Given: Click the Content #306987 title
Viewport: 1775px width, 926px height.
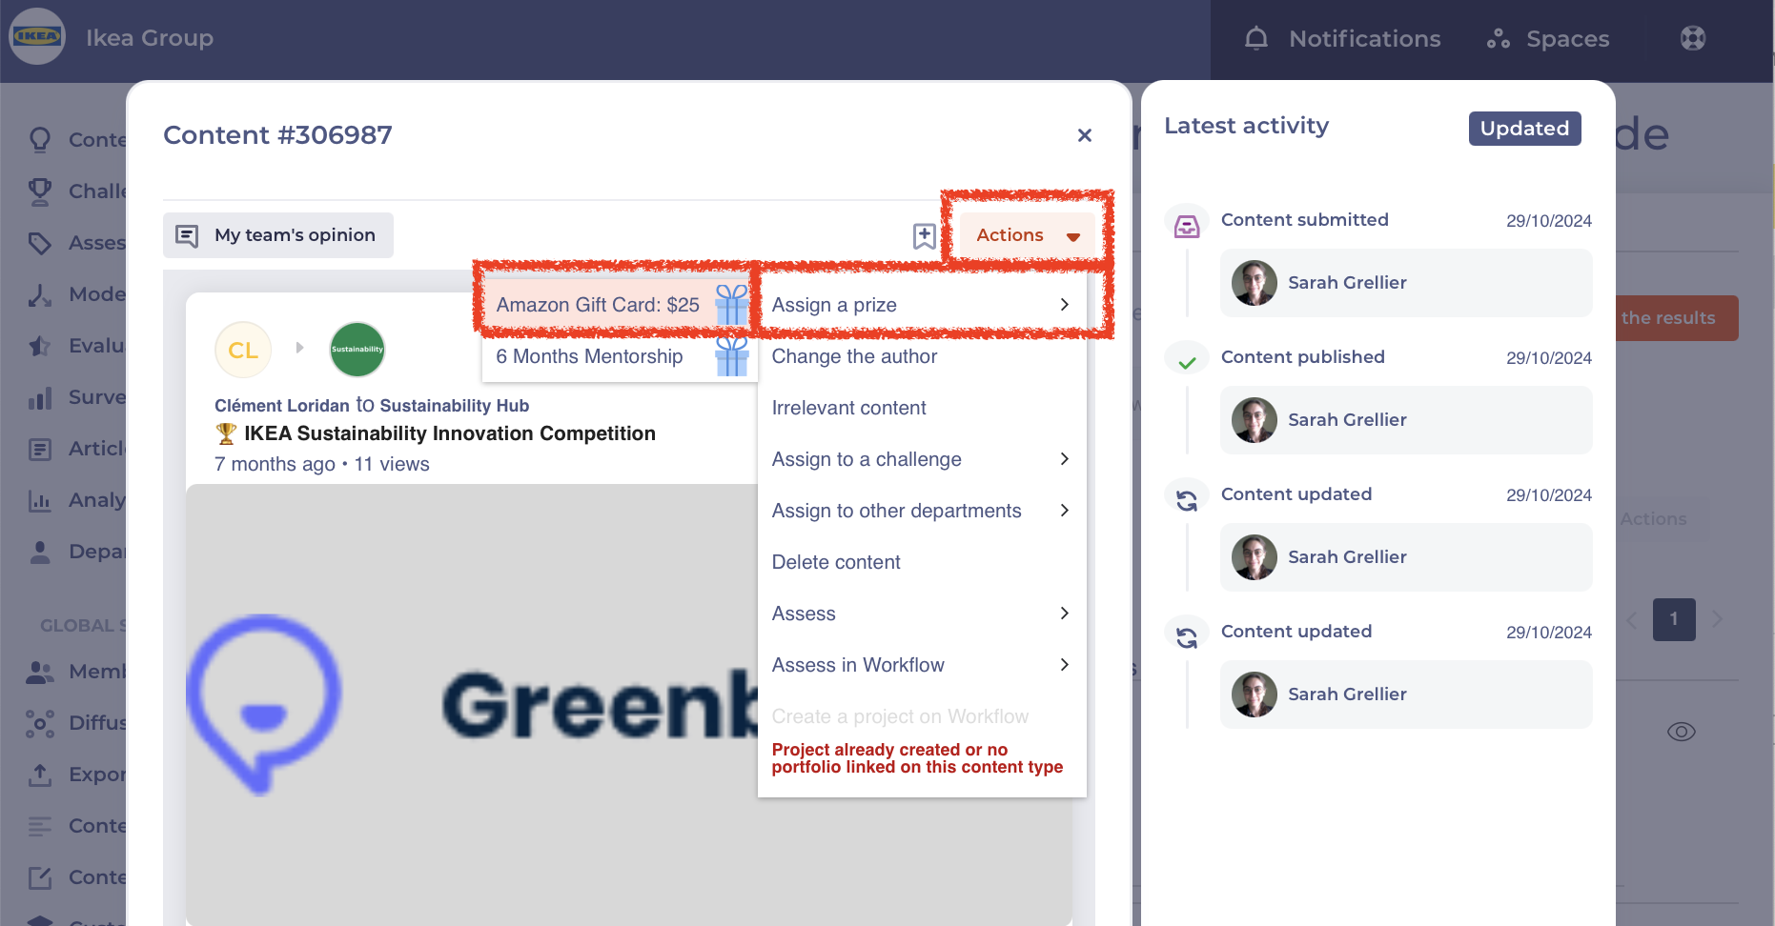Looking at the screenshot, I should [277, 135].
